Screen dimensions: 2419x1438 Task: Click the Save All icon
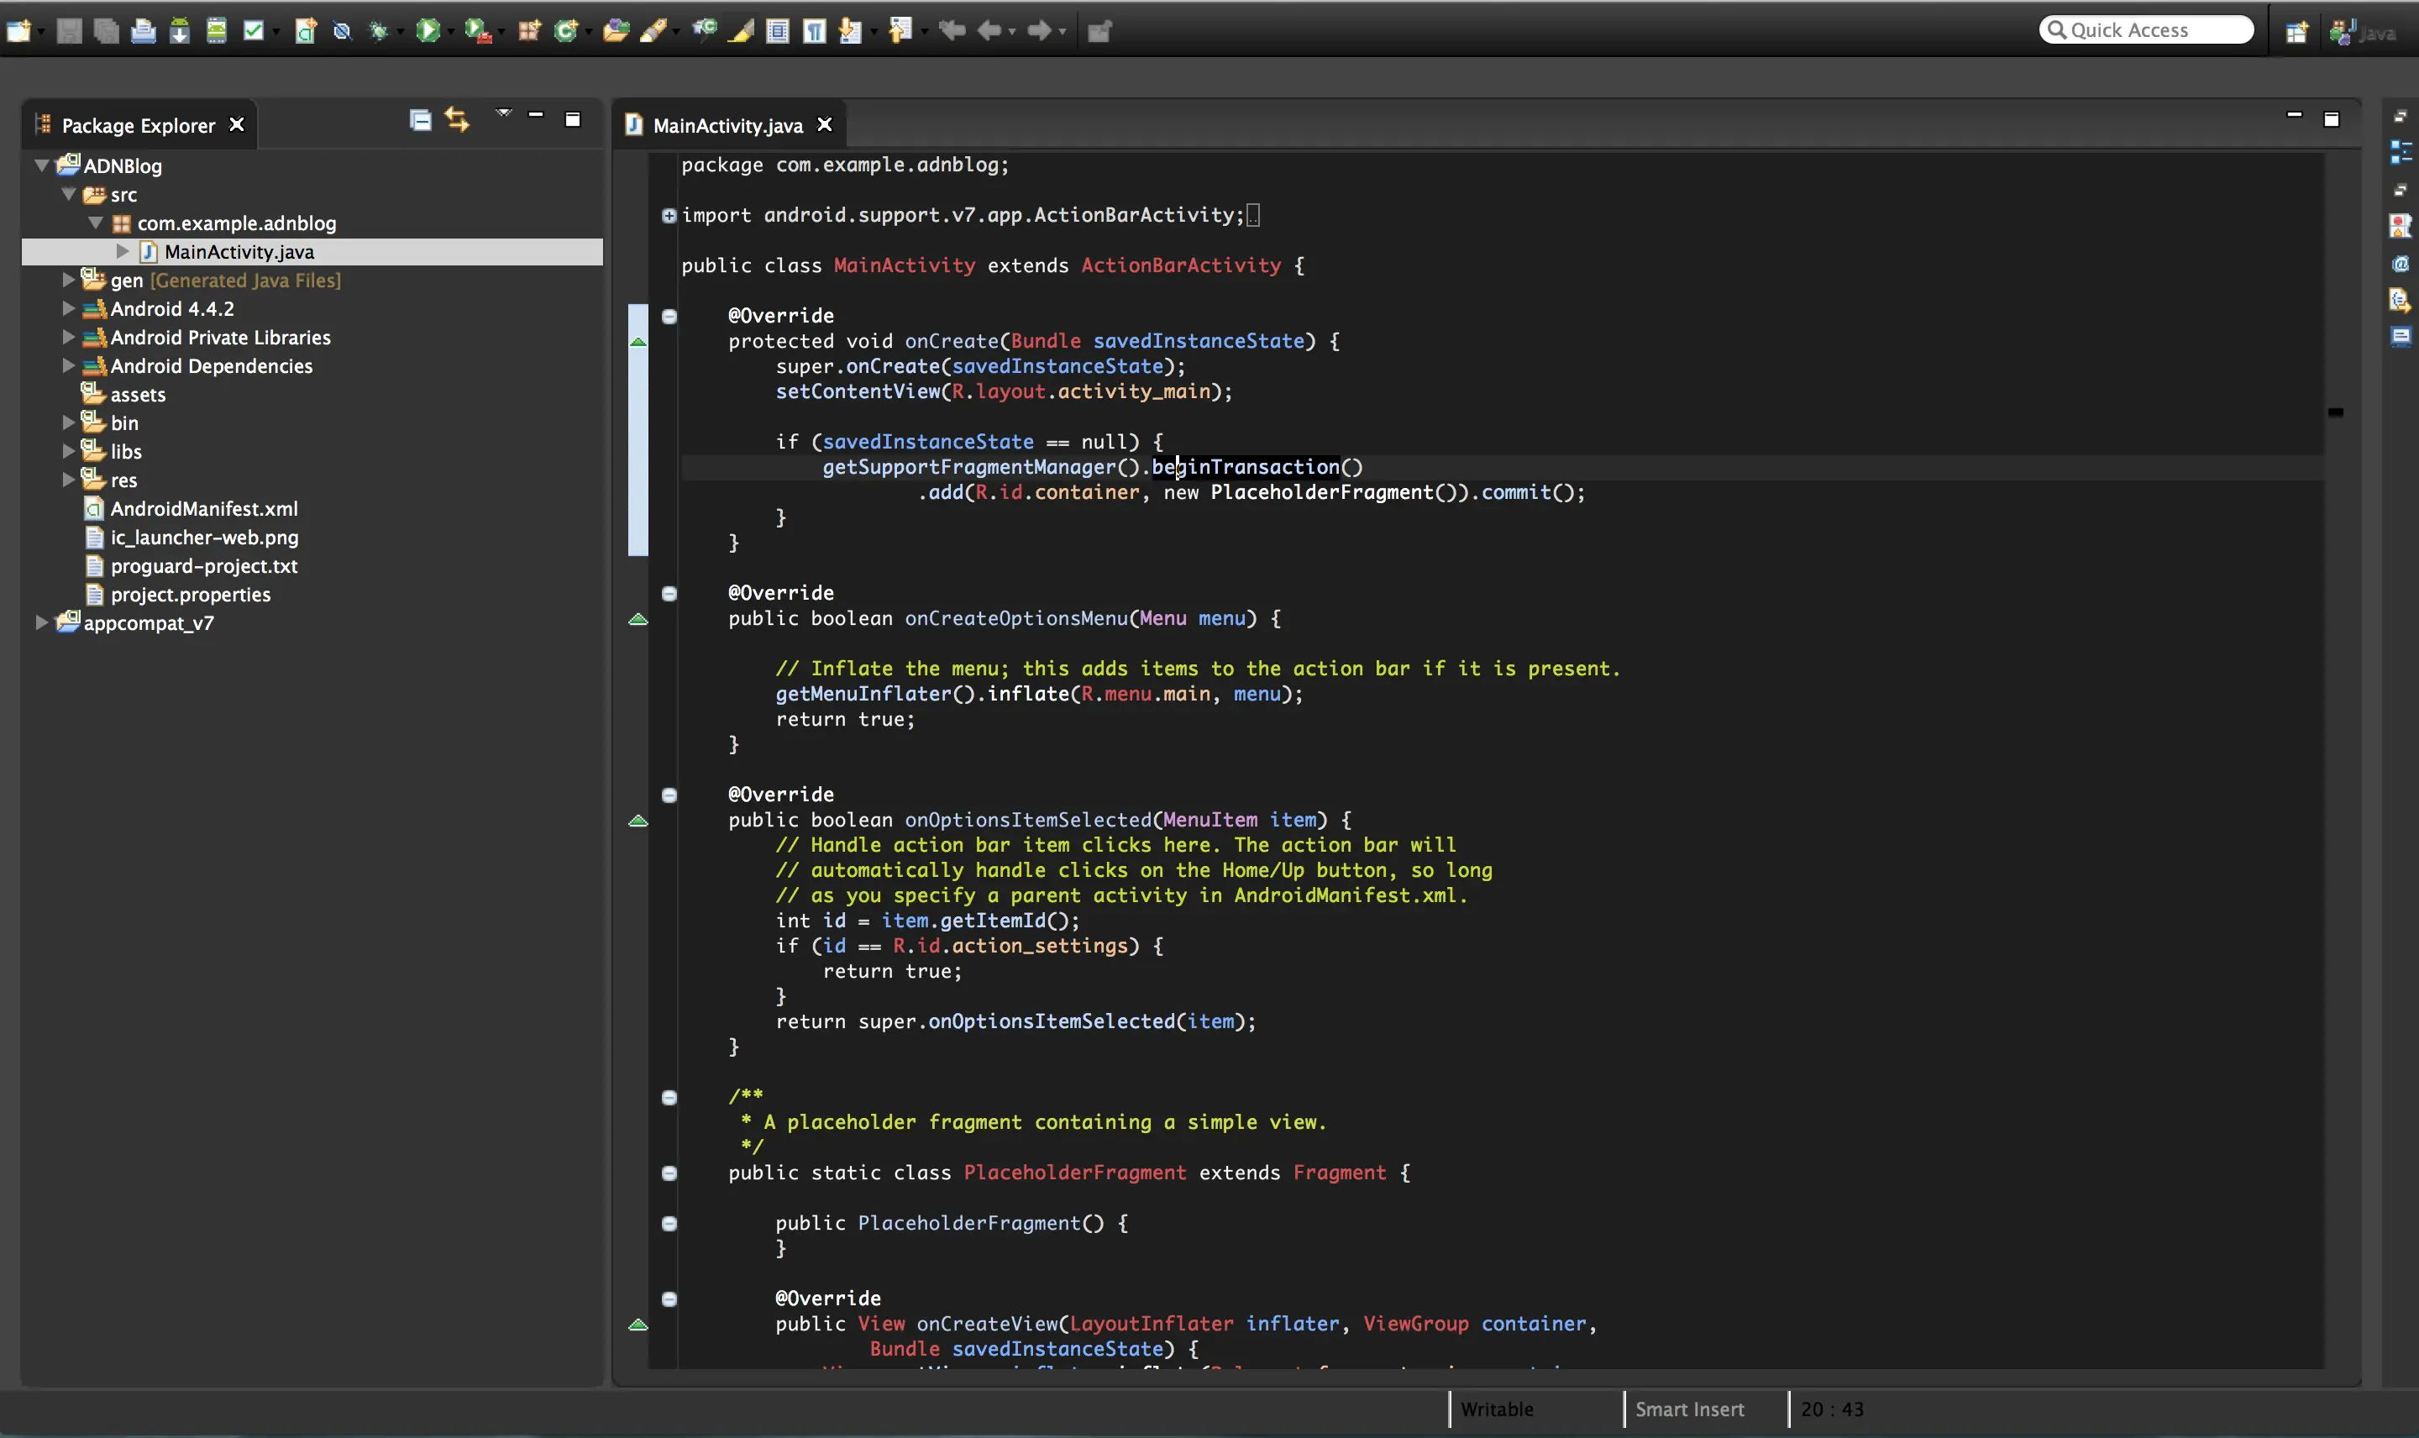coord(106,31)
